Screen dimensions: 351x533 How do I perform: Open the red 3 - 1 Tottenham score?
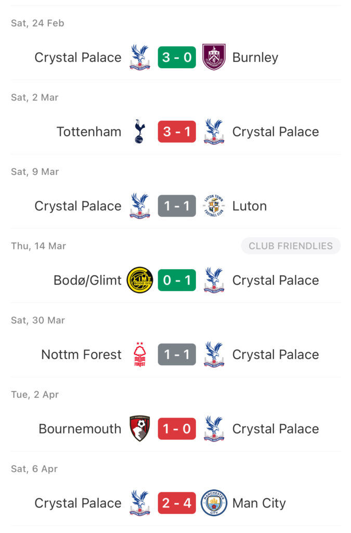(177, 132)
